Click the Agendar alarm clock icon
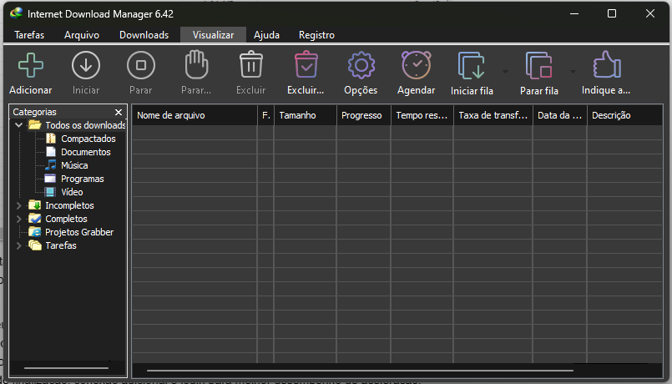Image resolution: width=672 pixels, height=384 pixels. (x=417, y=65)
